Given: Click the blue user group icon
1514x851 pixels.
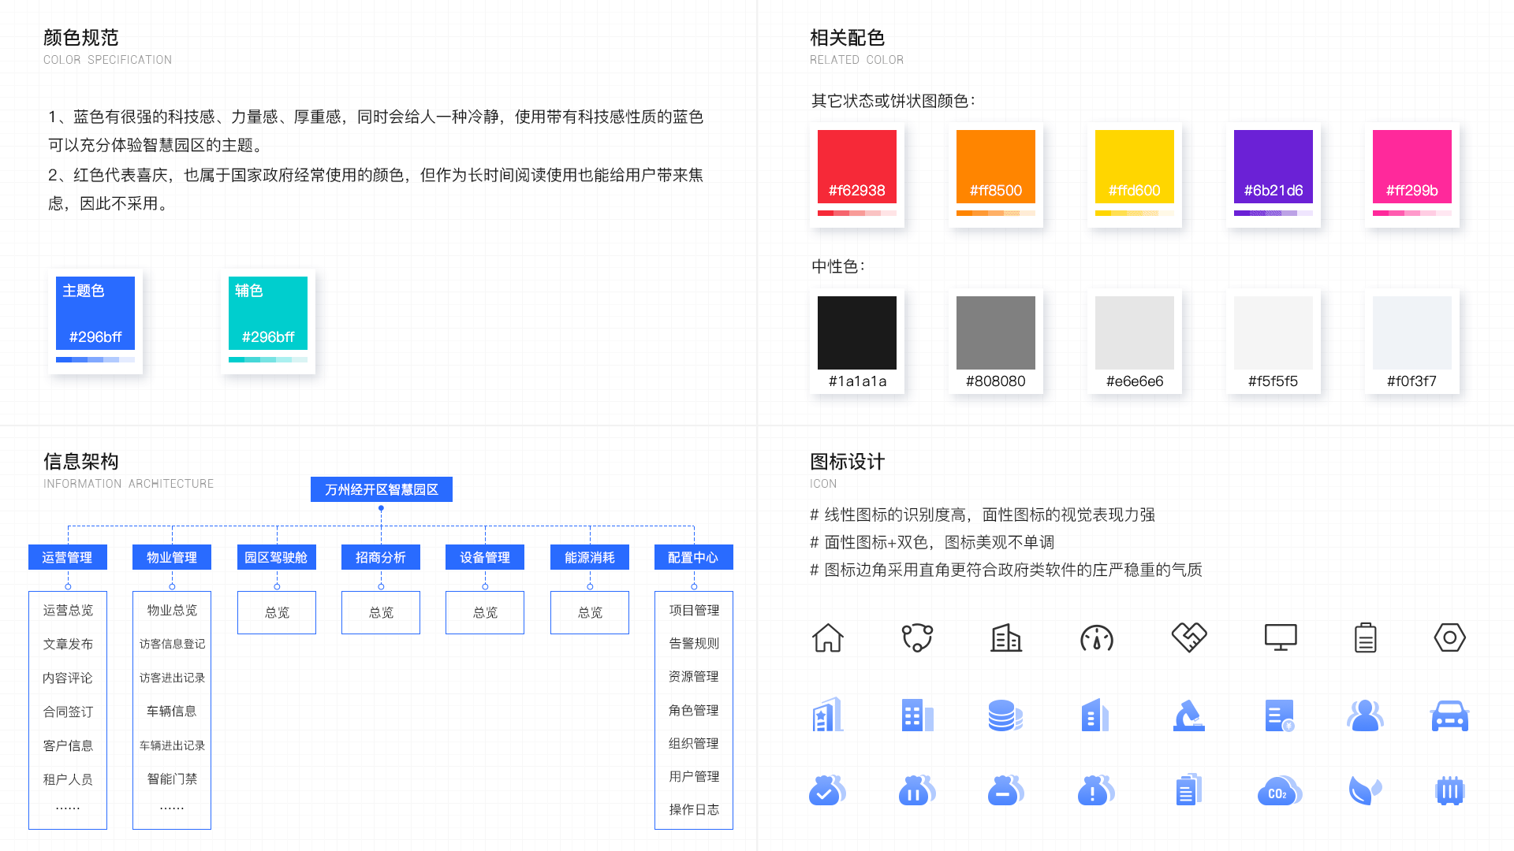Looking at the screenshot, I should [x=1365, y=715].
